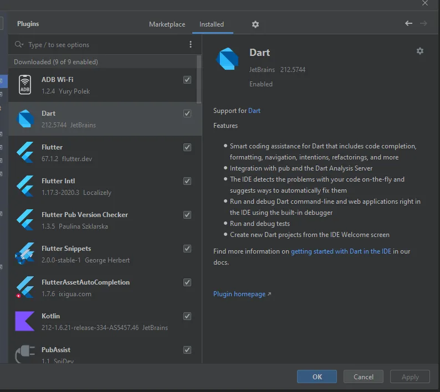Select the Installed tab

[x=212, y=24]
